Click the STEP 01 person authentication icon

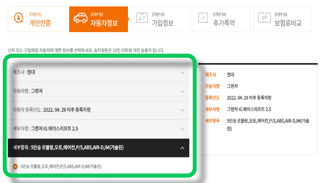[x=19, y=18]
